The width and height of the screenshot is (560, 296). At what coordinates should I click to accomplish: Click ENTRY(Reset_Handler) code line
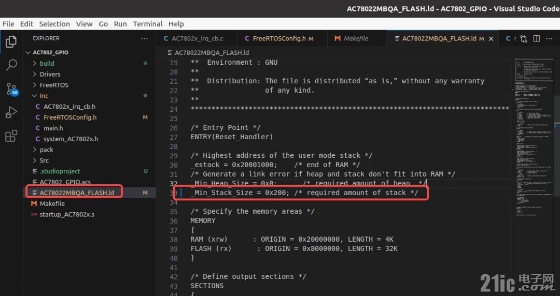point(231,137)
